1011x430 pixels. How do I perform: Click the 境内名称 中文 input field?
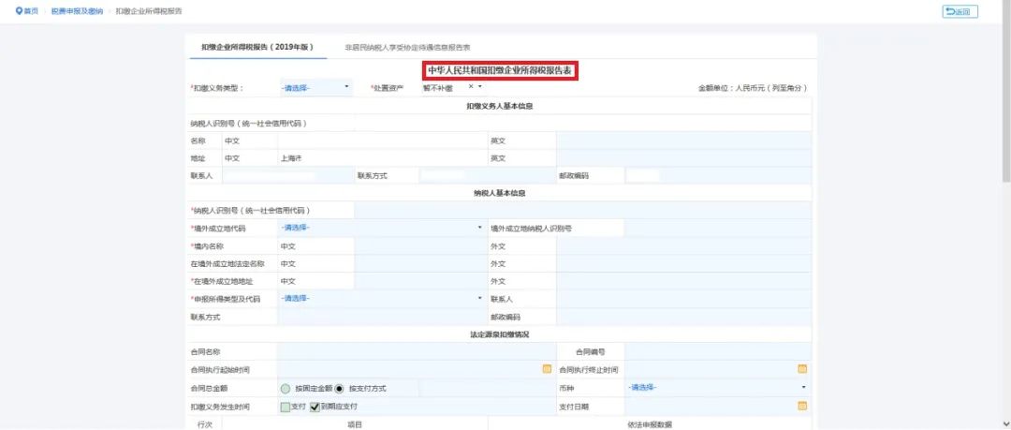coord(419,246)
